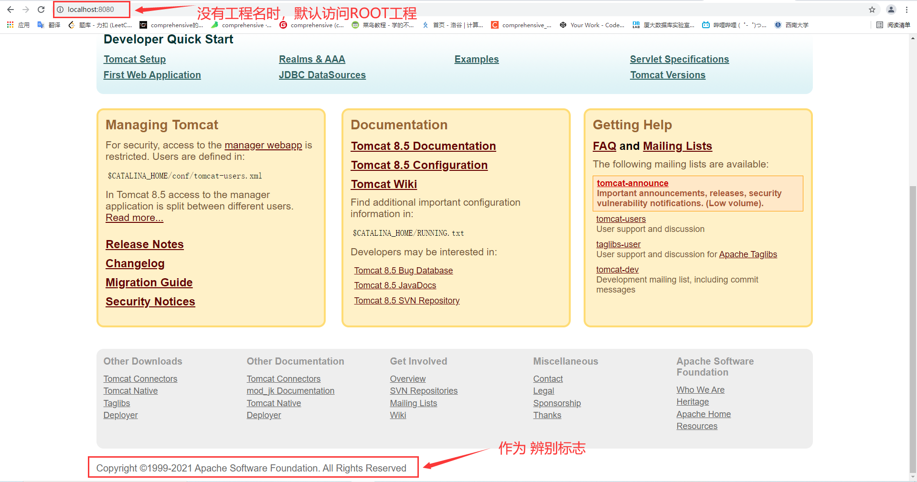Open the Realms & AAA link
Screen dimensions: 917x482
(x=312, y=59)
